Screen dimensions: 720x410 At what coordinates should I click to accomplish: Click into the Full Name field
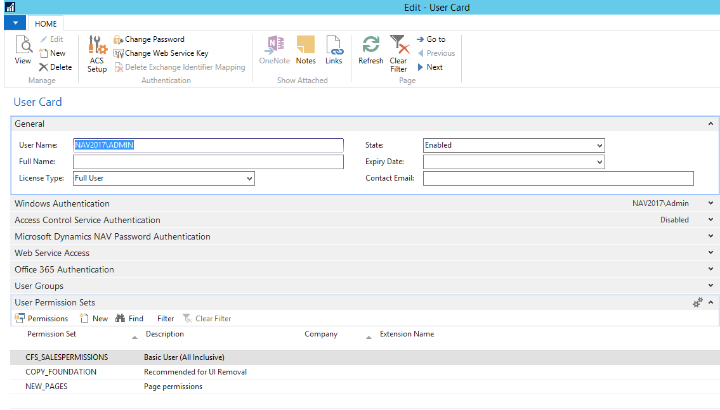point(208,162)
